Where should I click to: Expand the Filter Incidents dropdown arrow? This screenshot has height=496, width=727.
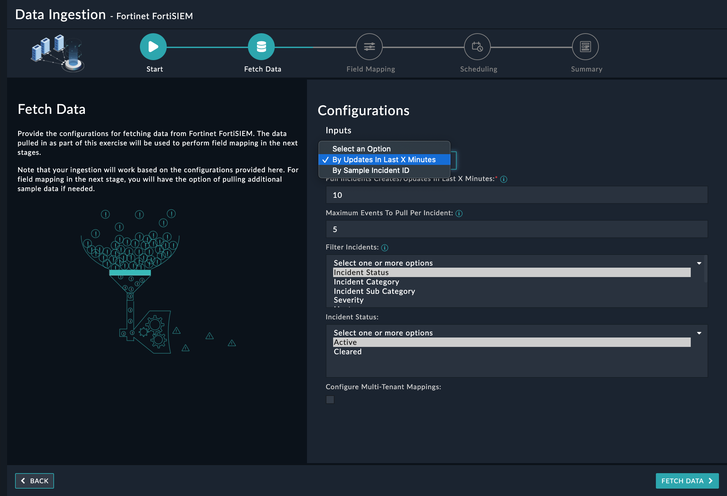pos(699,263)
